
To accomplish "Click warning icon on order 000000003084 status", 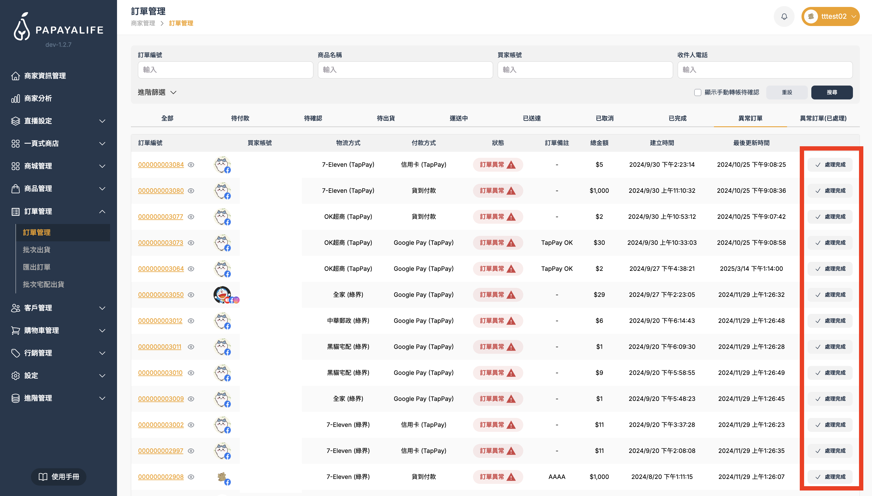I will coord(511,165).
